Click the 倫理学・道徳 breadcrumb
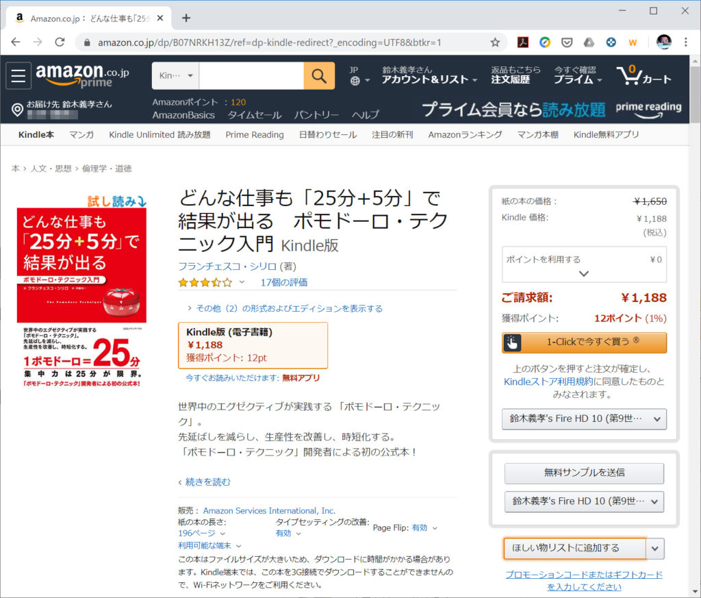The height and width of the screenshot is (598, 701). pyautogui.click(x=107, y=169)
